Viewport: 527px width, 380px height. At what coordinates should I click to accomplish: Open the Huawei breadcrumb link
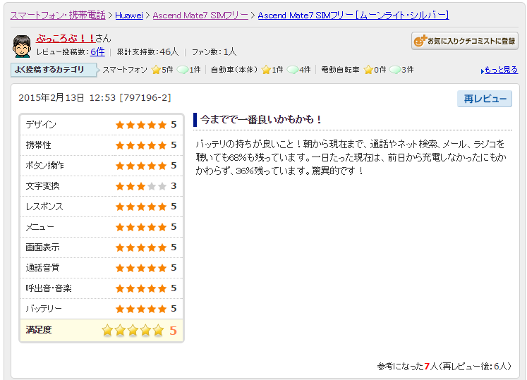pyautogui.click(x=129, y=16)
